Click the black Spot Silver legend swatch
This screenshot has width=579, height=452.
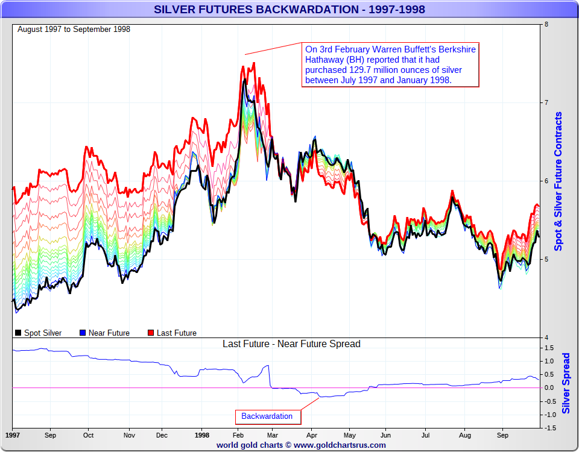[x=17, y=333]
